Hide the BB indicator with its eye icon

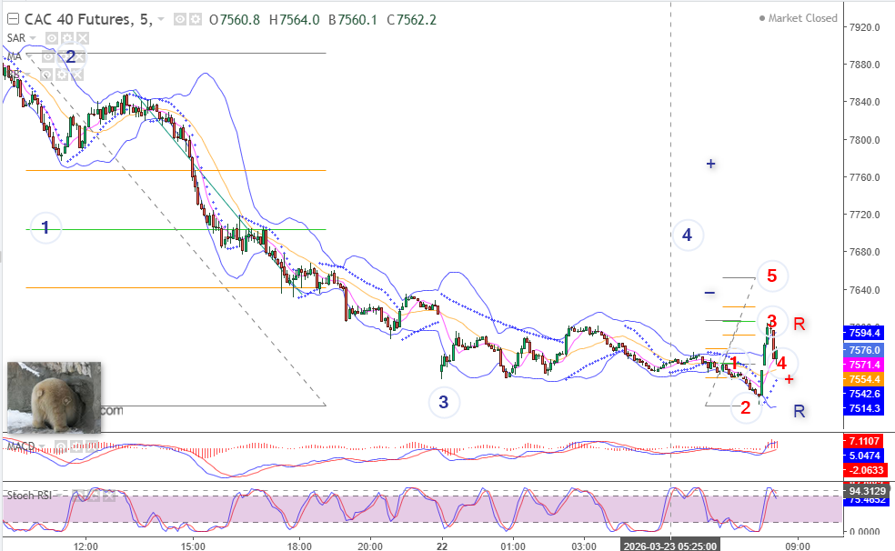46,75
